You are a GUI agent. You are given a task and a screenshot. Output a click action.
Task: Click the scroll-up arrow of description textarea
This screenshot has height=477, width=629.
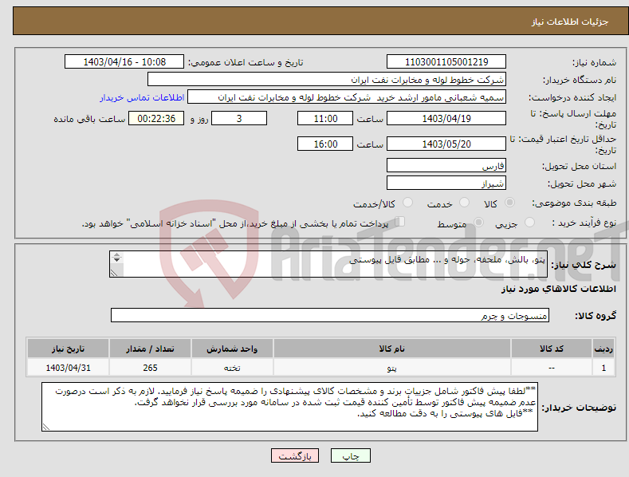coord(116,254)
